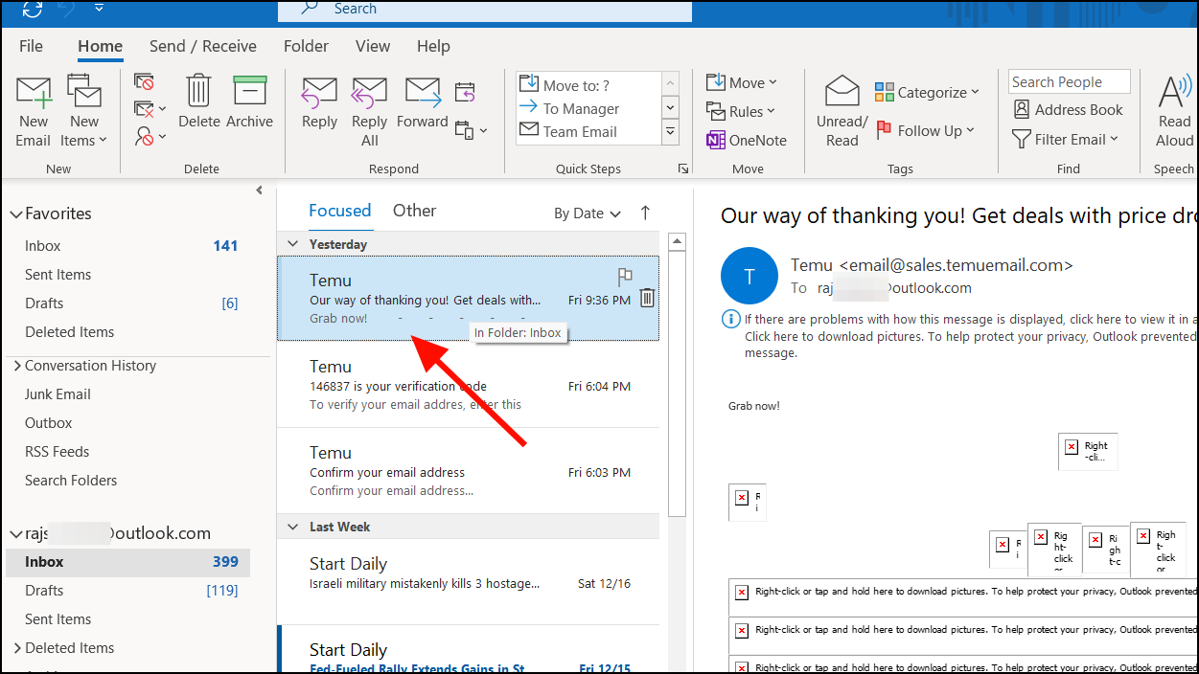Open the By Date sort dropdown
Viewport: 1199px width, 674px height.
[588, 213]
